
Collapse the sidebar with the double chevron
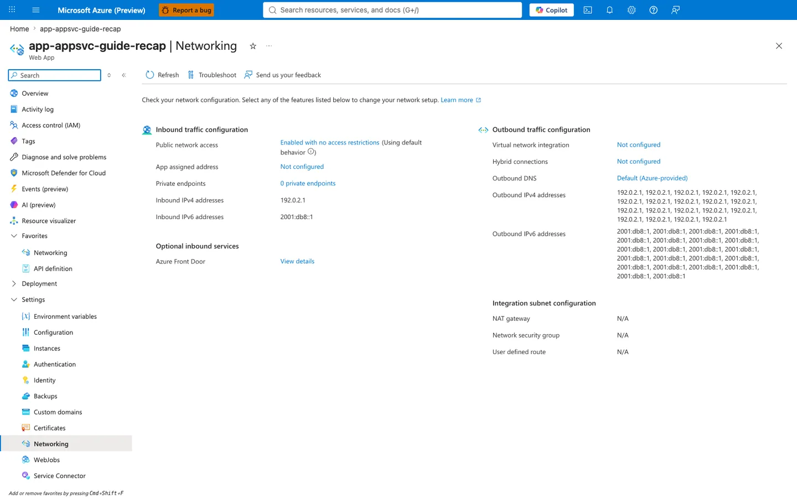(x=124, y=75)
